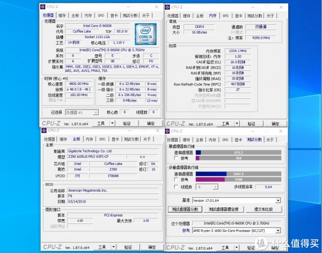This screenshot has width=322, height=253.
Task: Click the CPU-Z app icon in the benchmark window title bar
Action: (x=167, y=131)
